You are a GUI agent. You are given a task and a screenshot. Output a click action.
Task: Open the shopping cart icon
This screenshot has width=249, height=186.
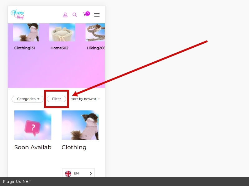[85, 14]
